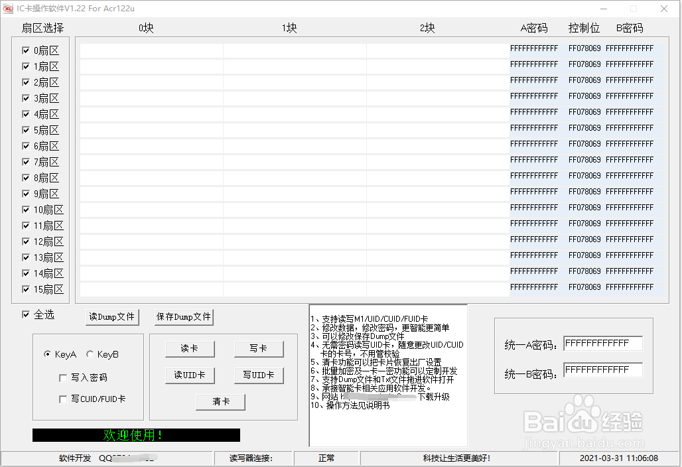Click the 2块 column header
The height and width of the screenshot is (467, 682).
tap(427, 29)
